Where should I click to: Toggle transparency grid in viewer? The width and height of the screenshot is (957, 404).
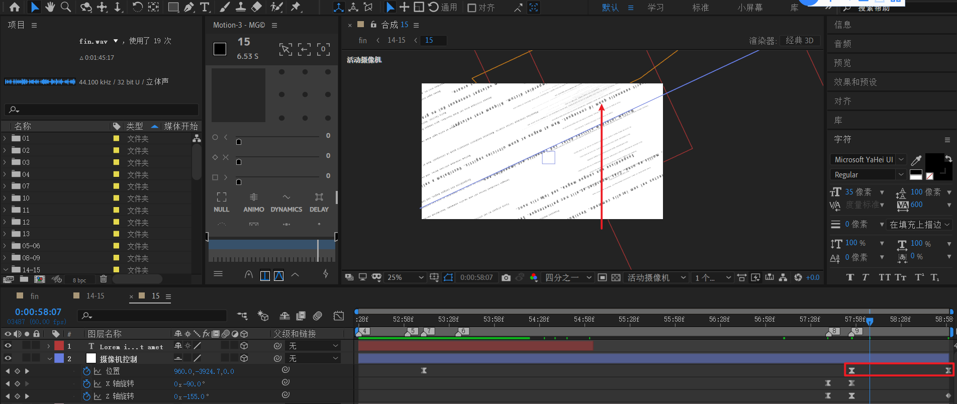click(x=616, y=277)
